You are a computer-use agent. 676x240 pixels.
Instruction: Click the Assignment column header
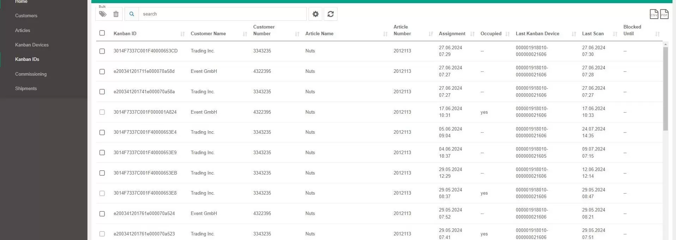click(x=452, y=34)
